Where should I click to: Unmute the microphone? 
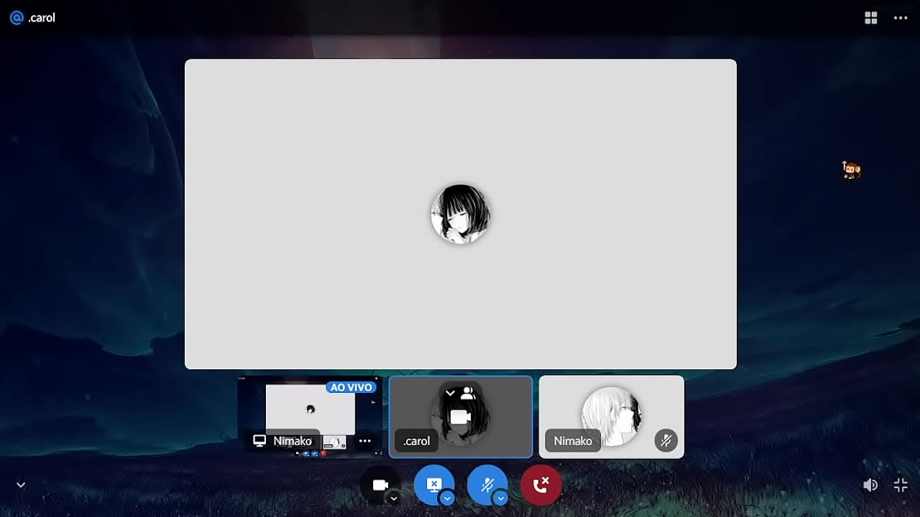point(487,485)
